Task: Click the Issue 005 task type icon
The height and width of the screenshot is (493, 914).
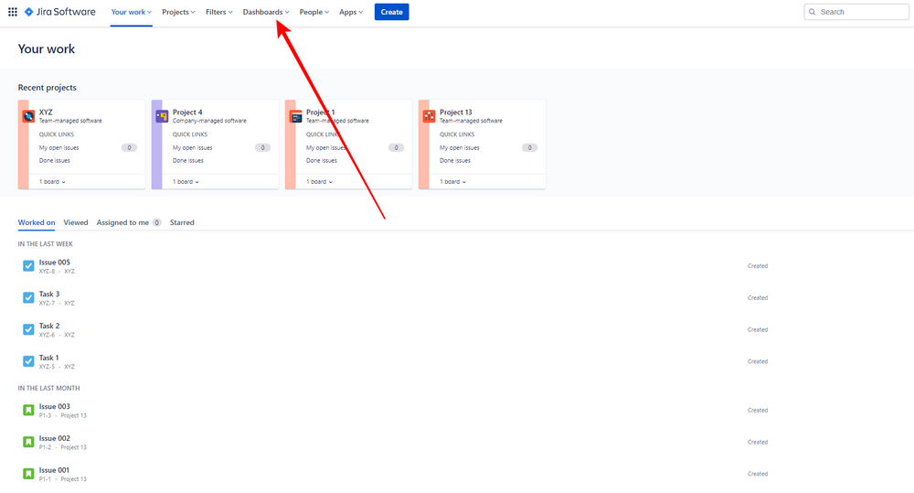Action: click(x=28, y=266)
